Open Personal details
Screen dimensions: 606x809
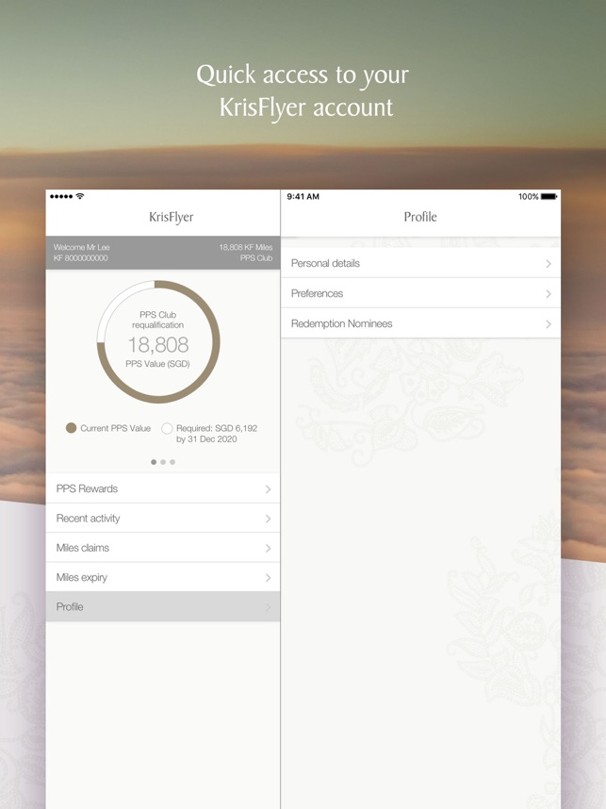[x=421, y=263]
